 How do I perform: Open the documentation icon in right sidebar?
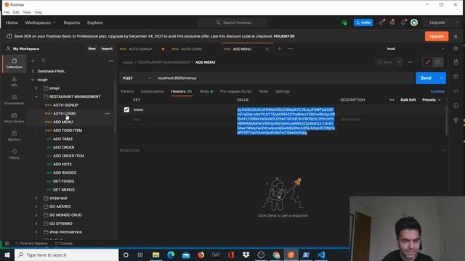click(x=456, y=62)
